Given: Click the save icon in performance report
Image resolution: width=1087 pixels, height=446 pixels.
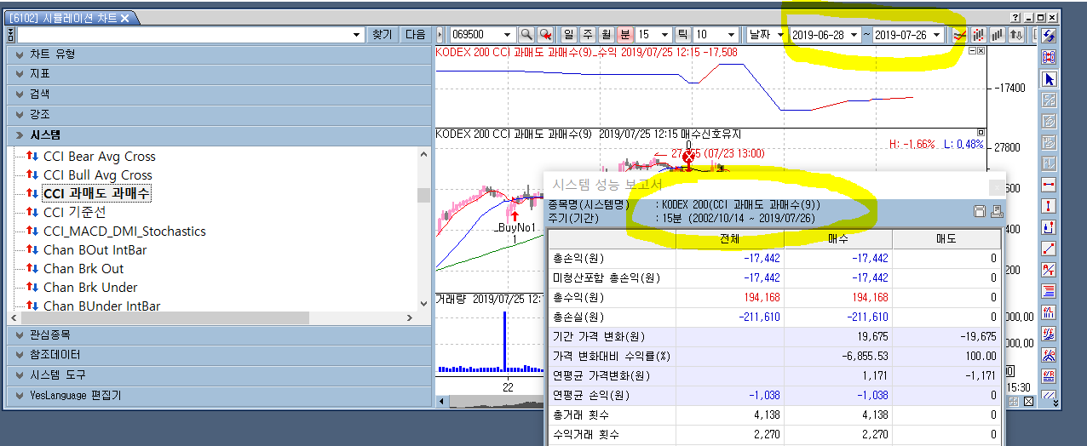Looking at the screenshot, I should point(980,211).
